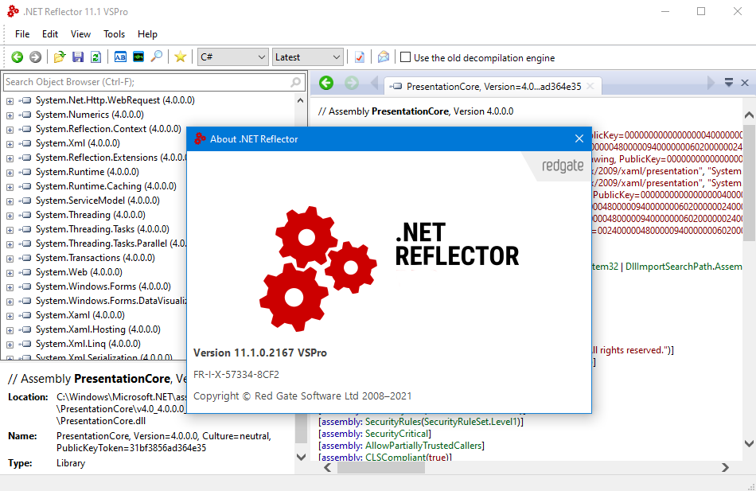Image resolution: width=756 pixels, height=491 pixels.
Task: Click the document checkmark options icon
Action: 359,57
